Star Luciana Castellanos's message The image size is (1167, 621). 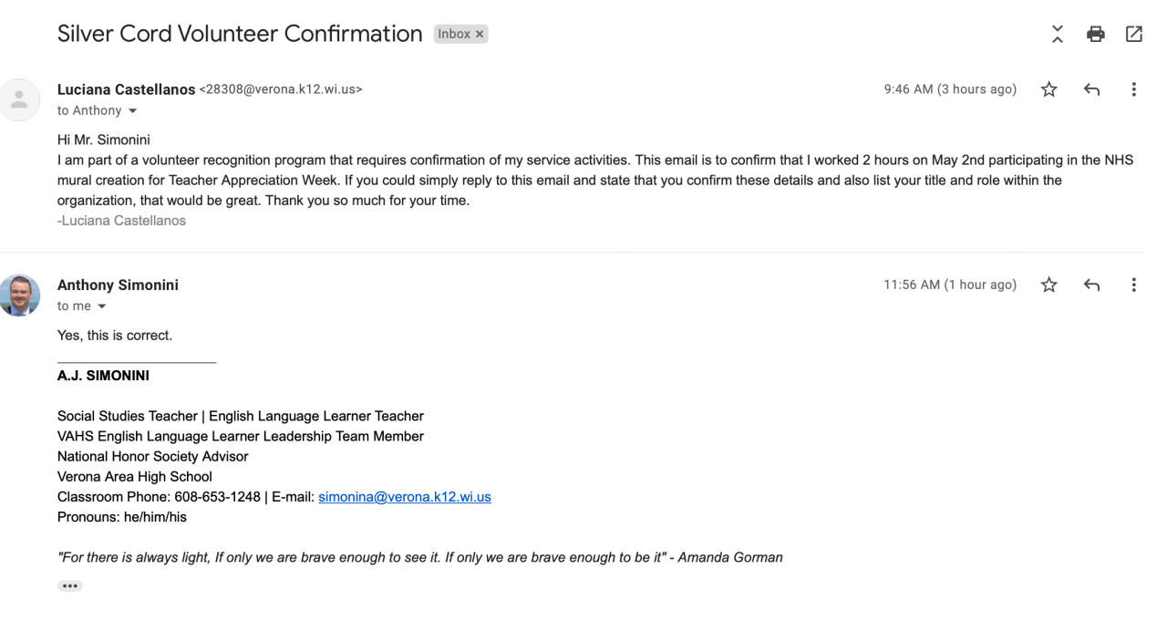[x=1049, y=89]
